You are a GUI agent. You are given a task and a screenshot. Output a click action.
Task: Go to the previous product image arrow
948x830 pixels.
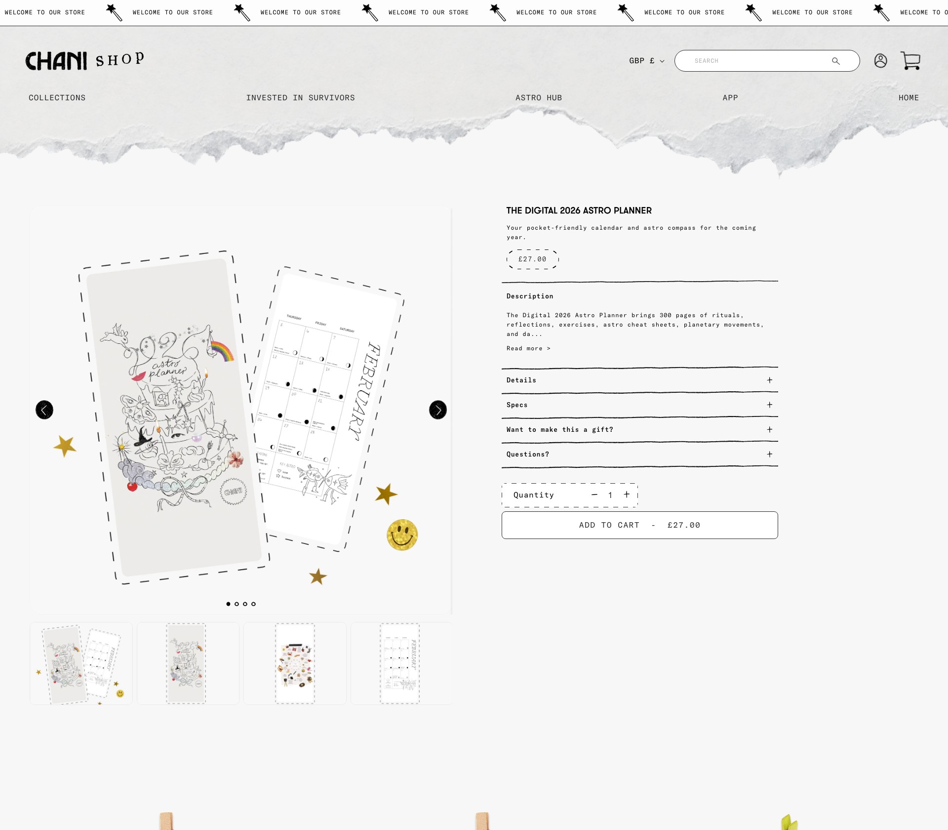tap(44, 410)
